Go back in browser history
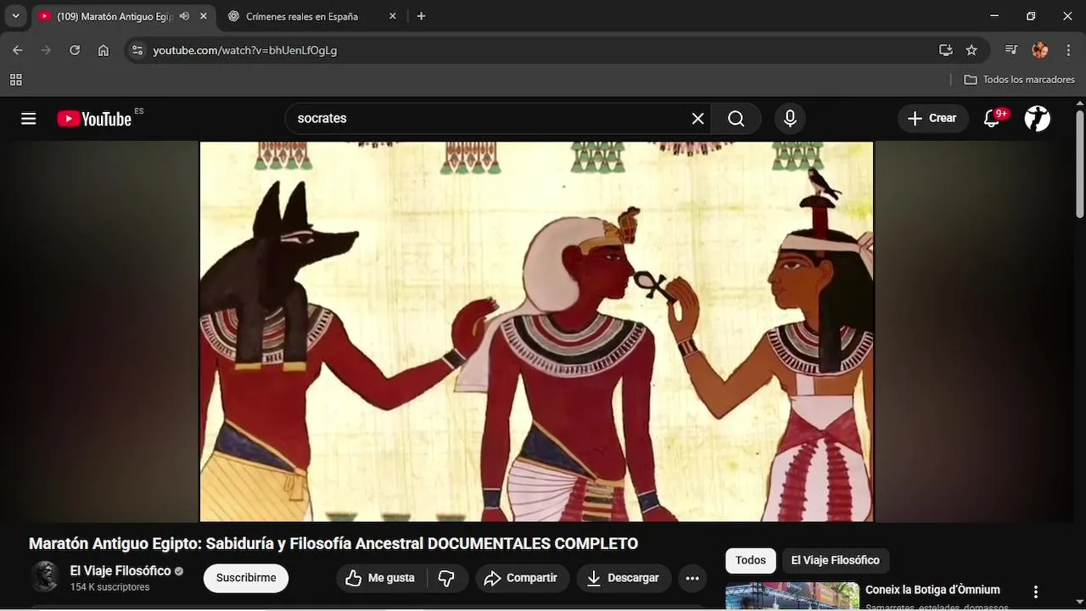Viewport: 1086px width, 611px height. [x=18, y=50]
